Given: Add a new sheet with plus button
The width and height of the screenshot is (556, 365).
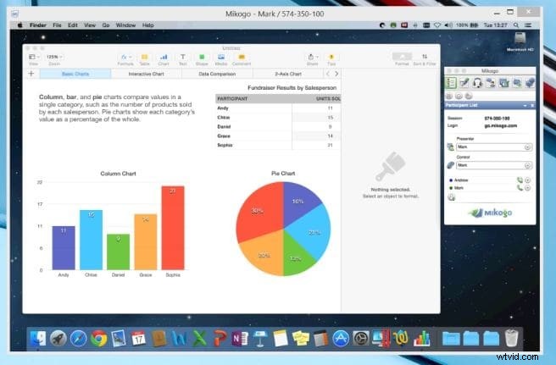Looking at the screenshot, I should 31,74.
